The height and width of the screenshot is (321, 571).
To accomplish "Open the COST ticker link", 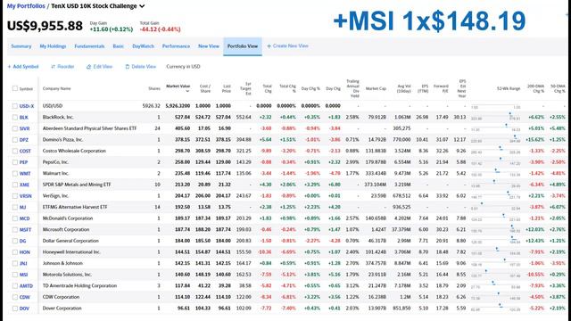I will tap(25, 151).
